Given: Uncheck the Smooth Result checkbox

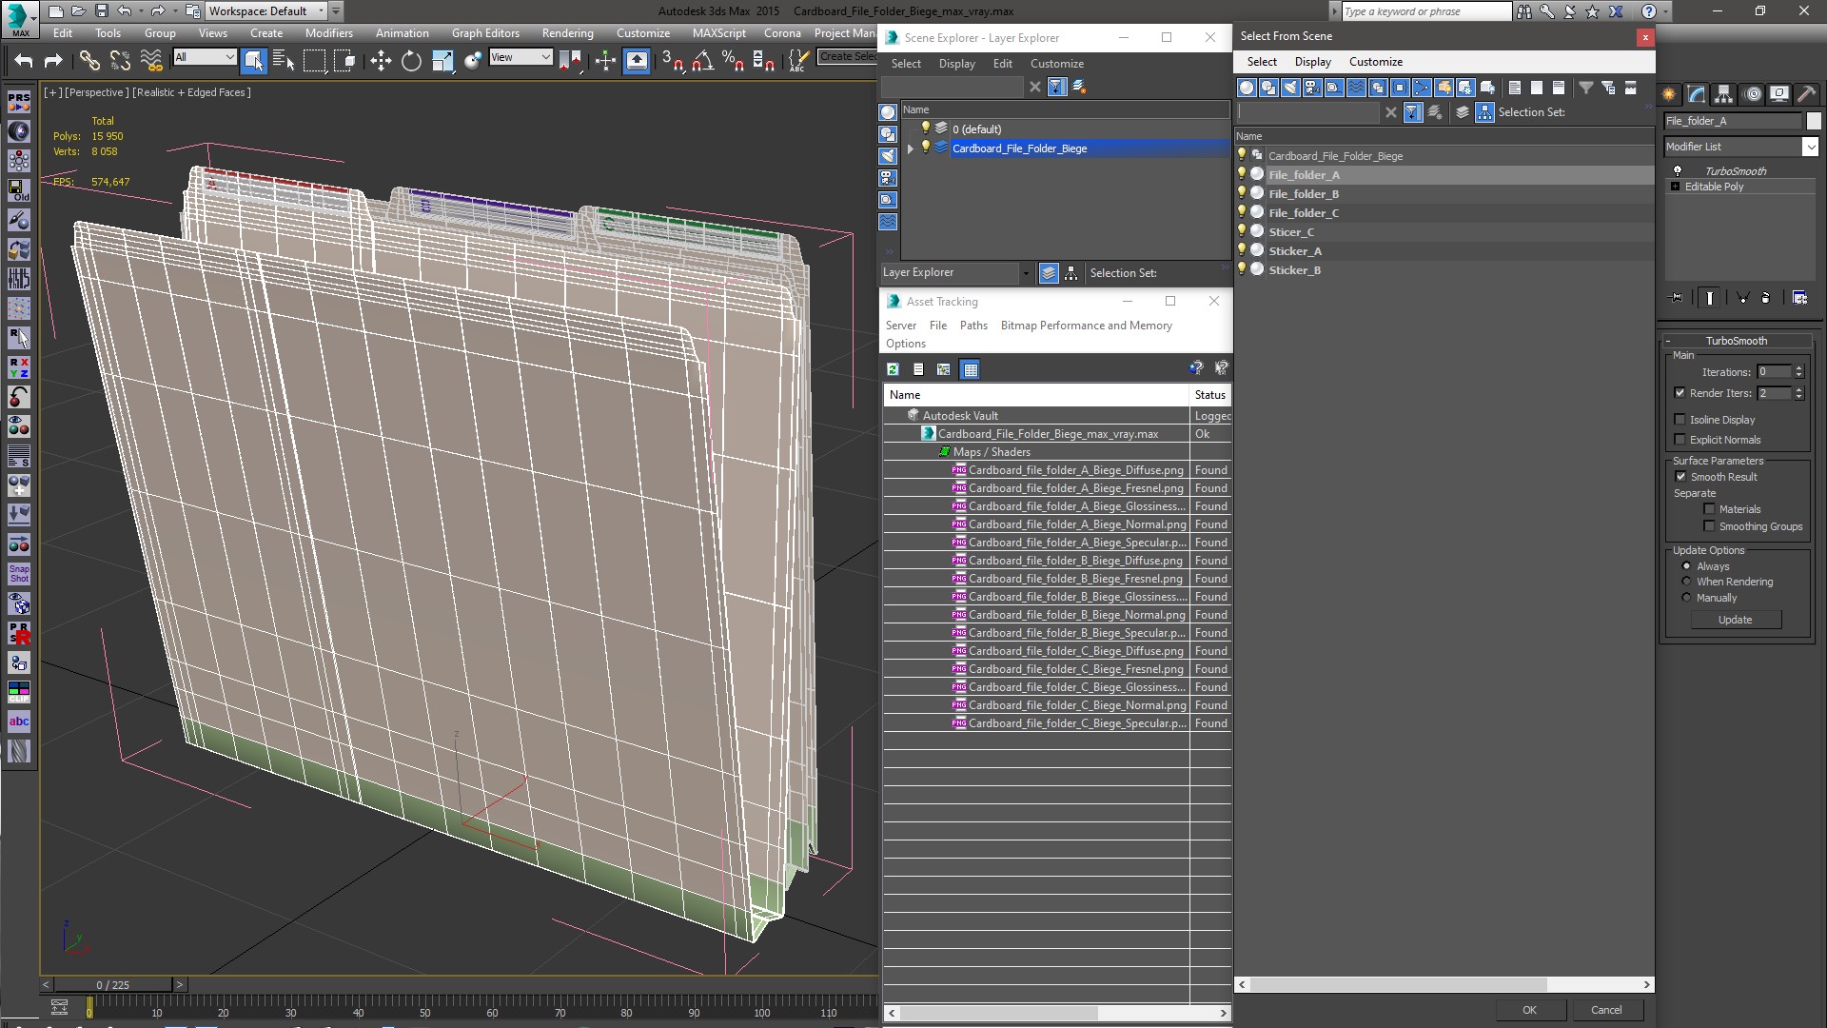Looking at the screenshot, I should [1680, 477].
